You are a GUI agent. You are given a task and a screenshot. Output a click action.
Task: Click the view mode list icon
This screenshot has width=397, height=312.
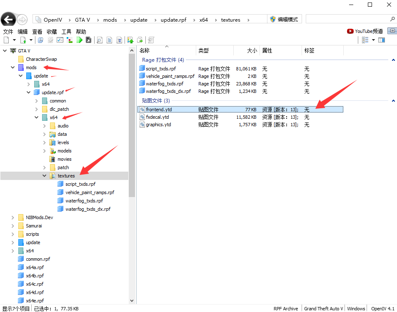(x=365, y=40)
